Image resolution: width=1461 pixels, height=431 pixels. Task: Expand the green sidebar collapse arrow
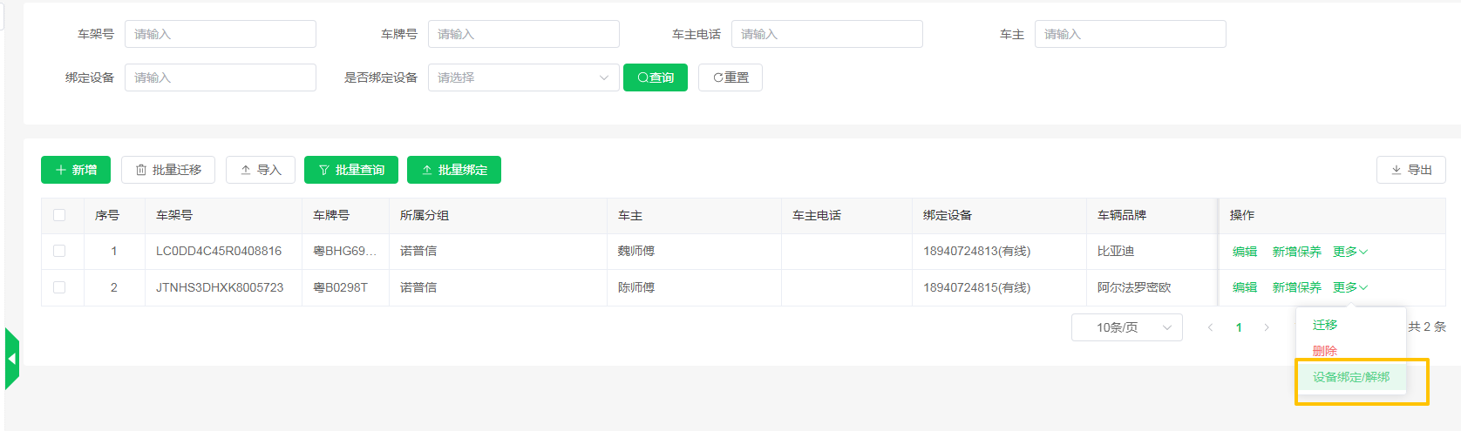(11, 359)
